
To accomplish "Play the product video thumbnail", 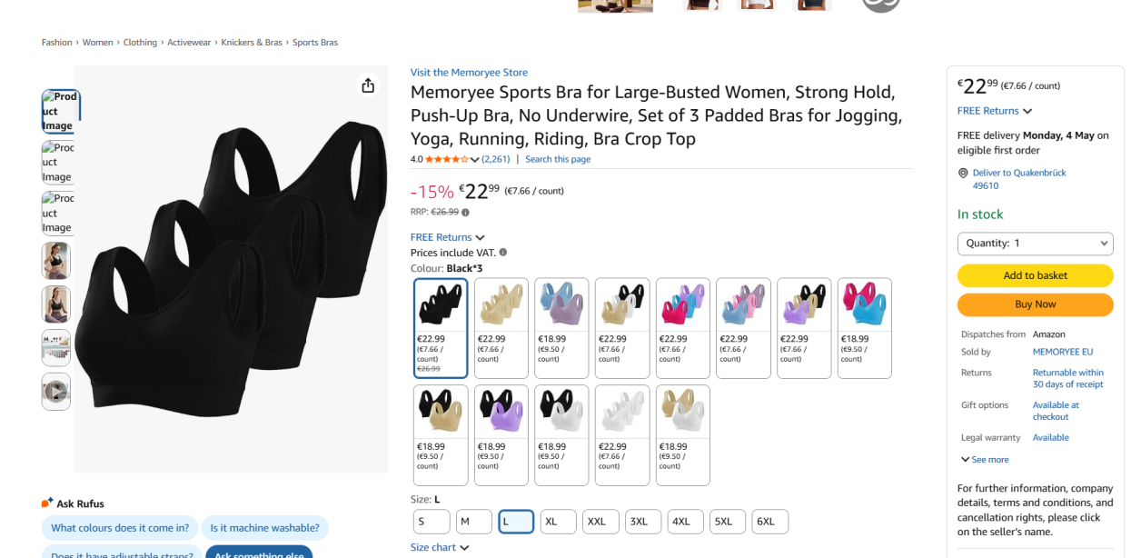I will click(x=56, y=392).
